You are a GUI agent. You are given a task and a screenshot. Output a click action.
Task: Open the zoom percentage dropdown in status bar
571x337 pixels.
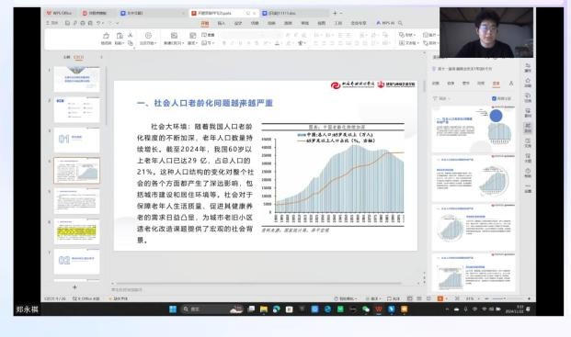(473, 298)
